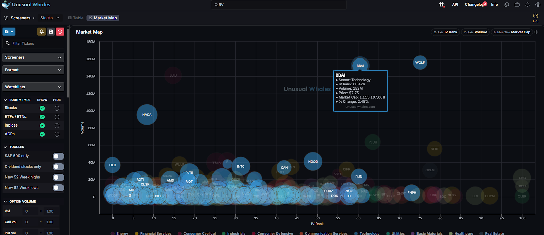Select Hide for ADRs
544x235 pixels.
[x=57, y=134]
